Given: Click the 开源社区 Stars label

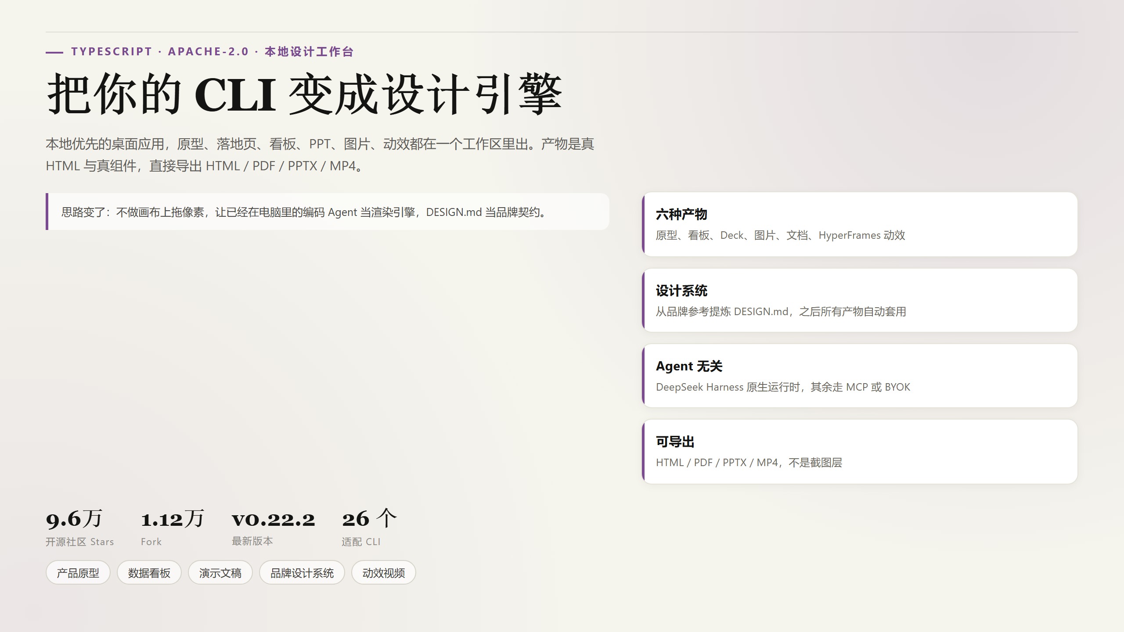Looking at the screenshot, I should click(79, 542).
